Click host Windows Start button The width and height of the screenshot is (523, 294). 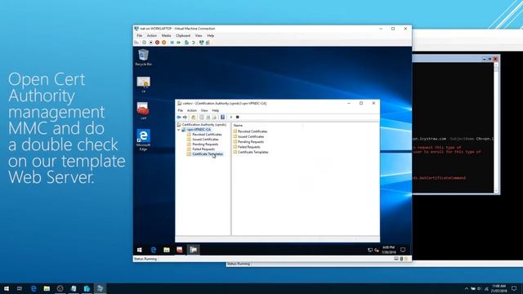(7, 288)
